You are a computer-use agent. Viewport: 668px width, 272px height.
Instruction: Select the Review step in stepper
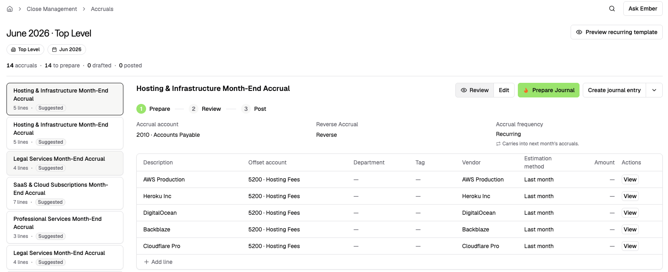pyautogui.click(x=205, y=109)
